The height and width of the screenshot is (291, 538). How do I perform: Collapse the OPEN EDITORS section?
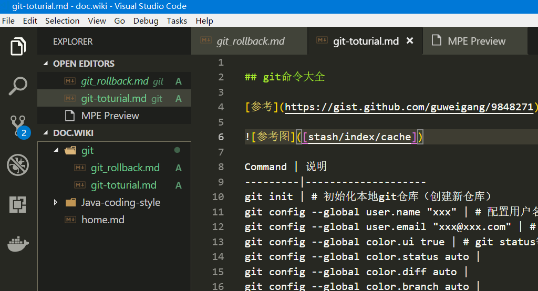pos(46,64)
